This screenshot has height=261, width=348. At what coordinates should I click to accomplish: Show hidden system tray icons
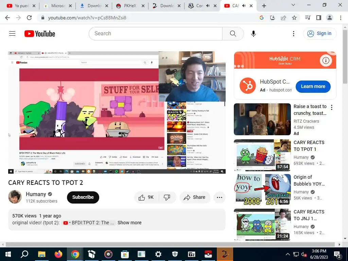[288, 254]
